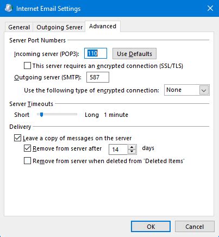
Task: Confirm settings with the OK button
Action: pos(151,227)
